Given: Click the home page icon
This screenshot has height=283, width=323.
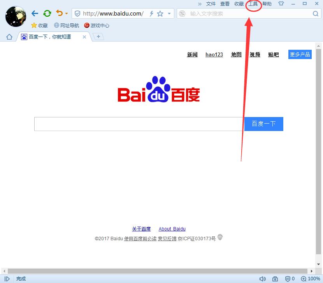Looking at the screenshot, I should (x=9, y=37).
